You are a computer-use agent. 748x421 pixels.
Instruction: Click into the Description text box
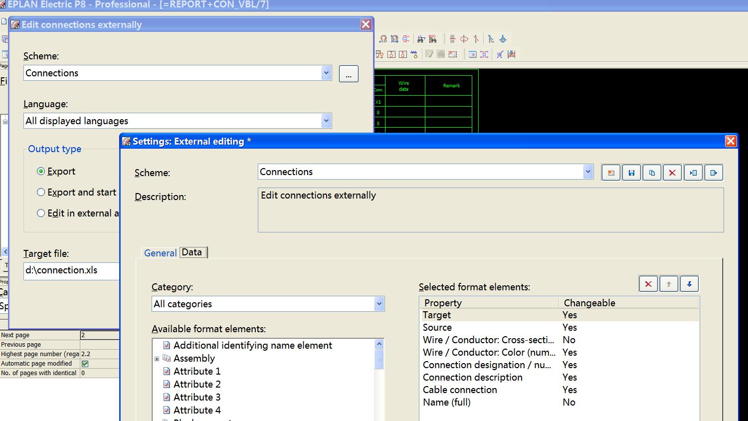click(x=491, y=210)
